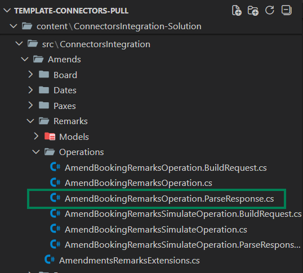This screenshot has height=273, width=303.
Task: Click the Board folder icon
Action: (44, 74)
